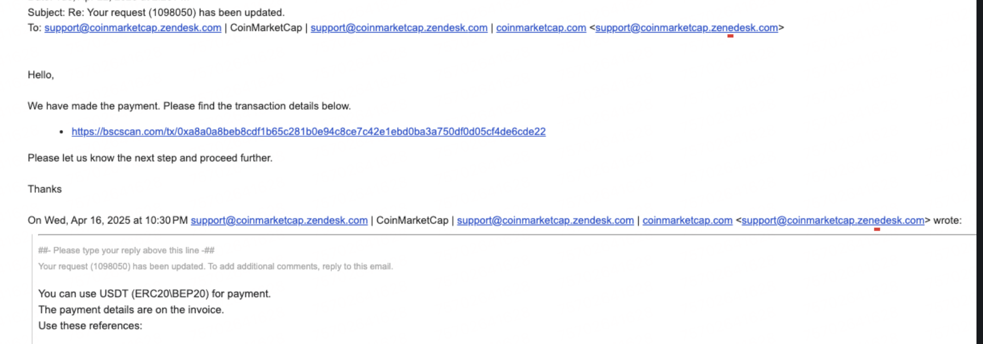
Task: Click "Please let us know the next step" line
Action: pos(150,158)
